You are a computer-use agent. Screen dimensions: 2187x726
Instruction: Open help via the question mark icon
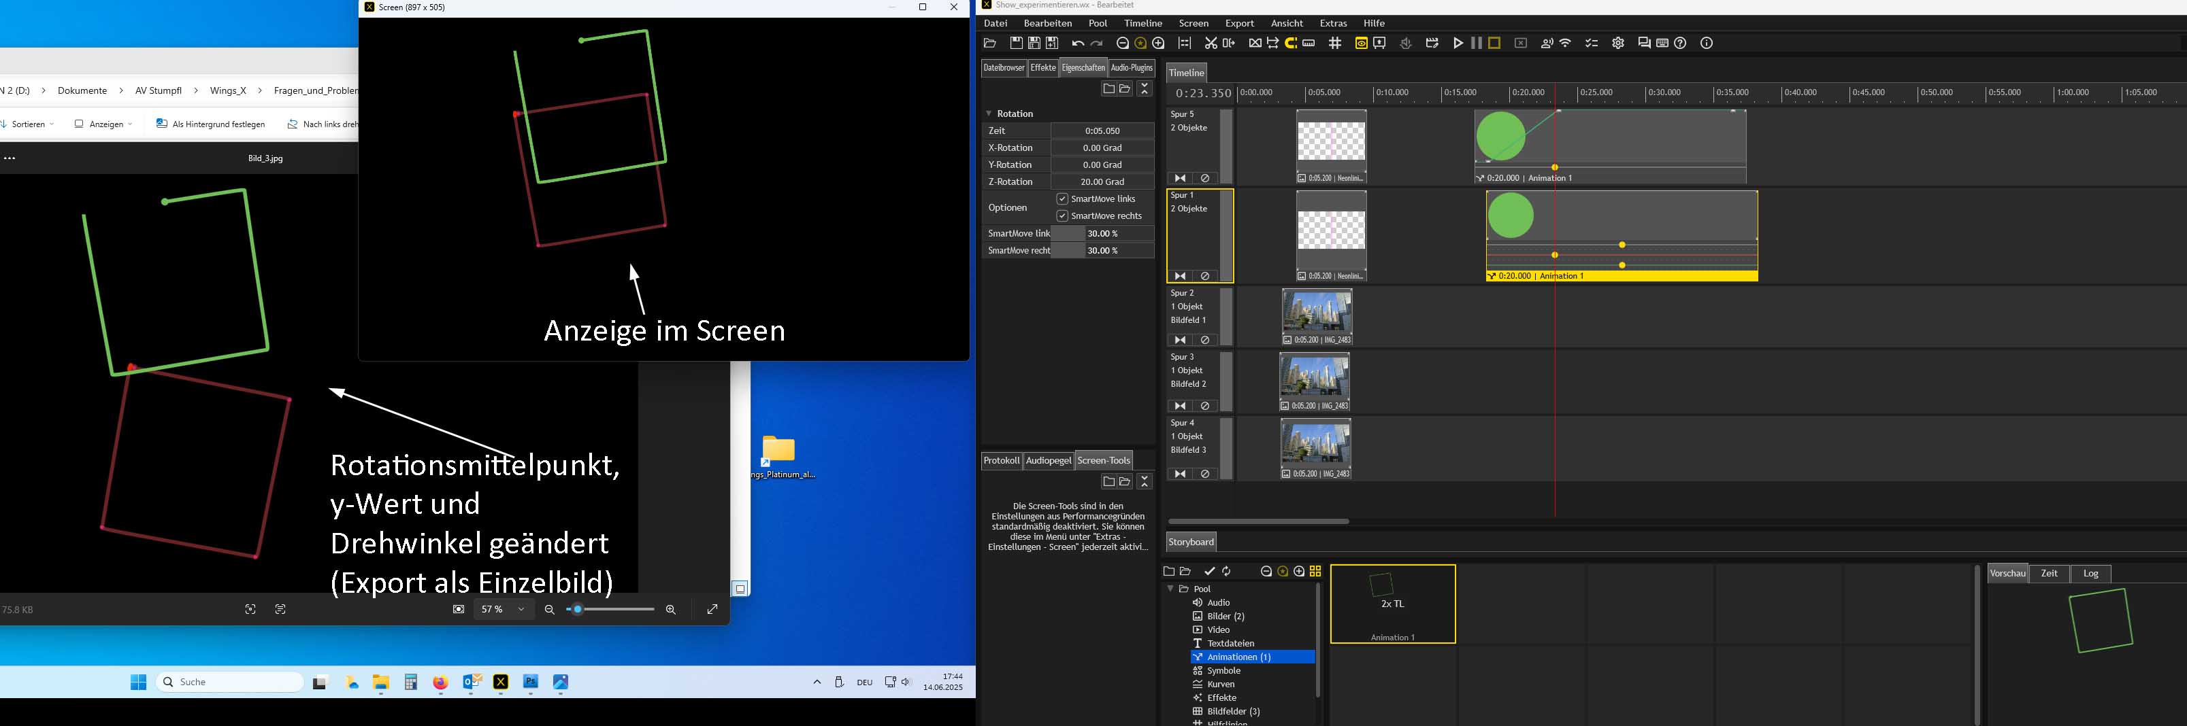[x=1680, y=44]
